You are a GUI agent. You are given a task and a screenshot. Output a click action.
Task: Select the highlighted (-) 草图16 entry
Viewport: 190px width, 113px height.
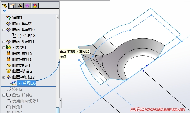point(26,83)
